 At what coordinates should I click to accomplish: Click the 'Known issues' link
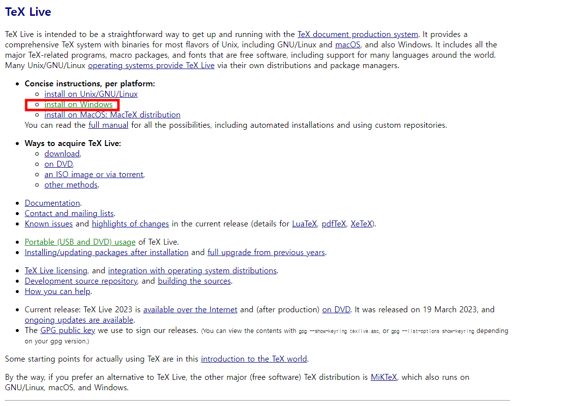pyautogui.click(x=49, y=224)
